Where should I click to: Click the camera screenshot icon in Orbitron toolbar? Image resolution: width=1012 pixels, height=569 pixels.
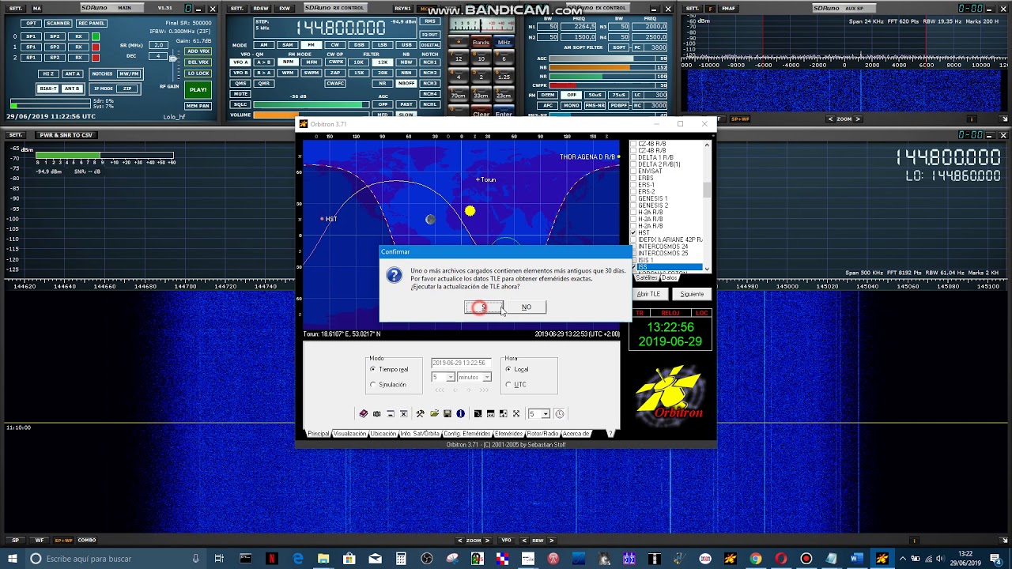coord(377,413)
